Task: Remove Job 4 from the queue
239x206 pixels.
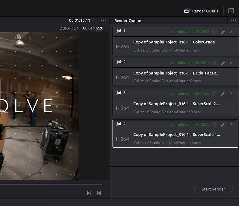Action: pyautogui.click(x=231, y=124)
